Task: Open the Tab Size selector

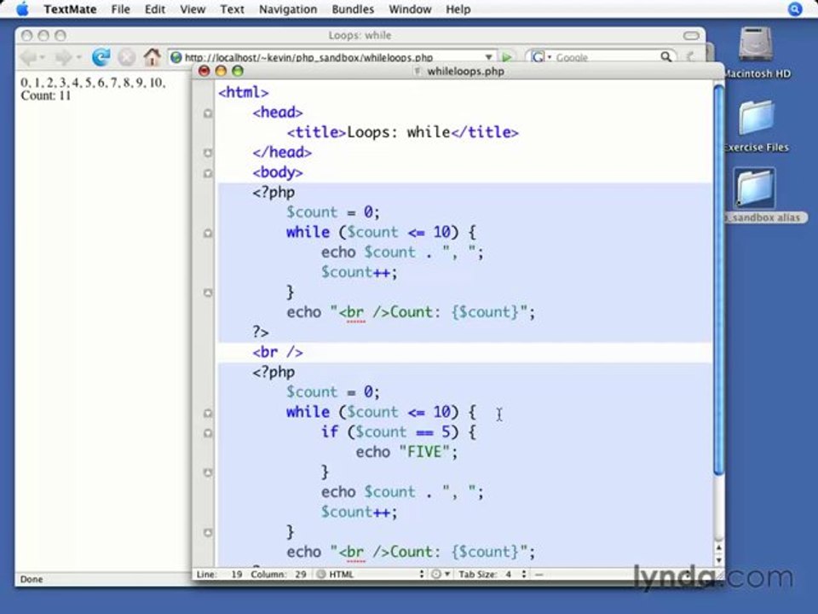Action: click(493, 574)
